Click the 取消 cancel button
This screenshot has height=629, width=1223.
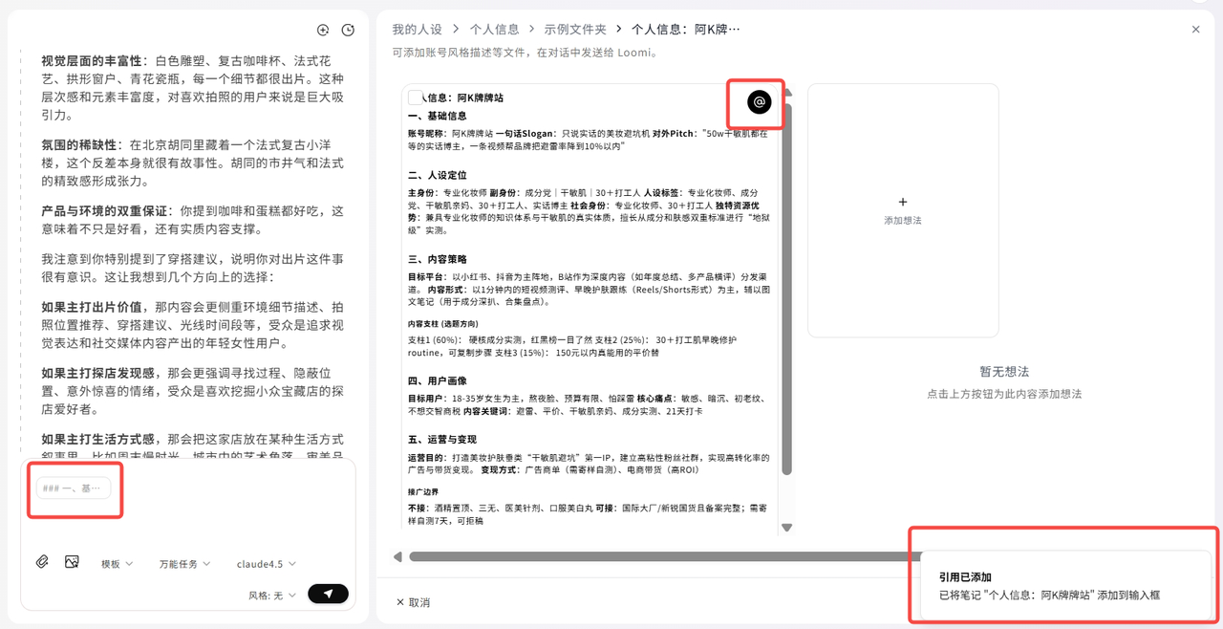413,602
